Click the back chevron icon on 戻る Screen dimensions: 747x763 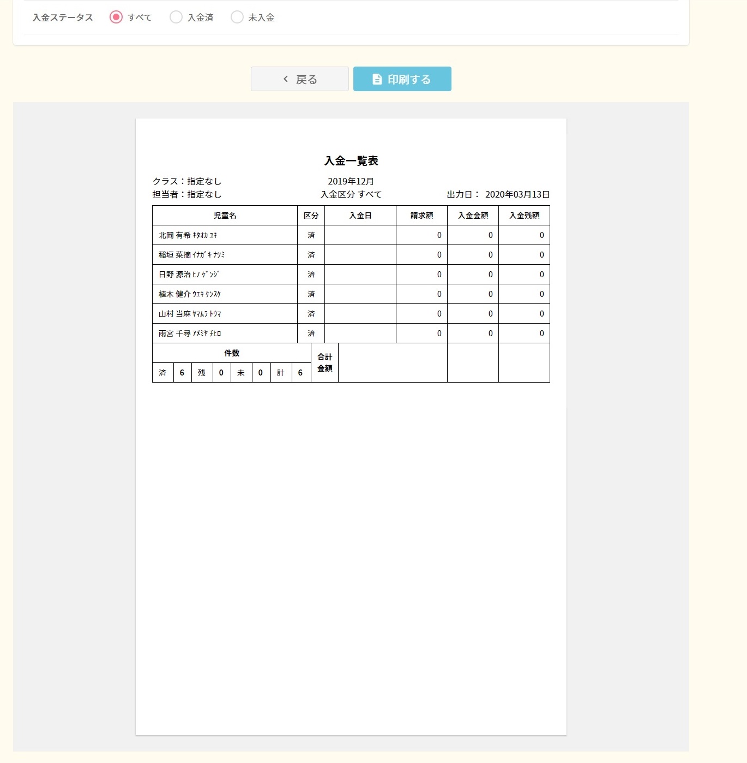[286, 79]
